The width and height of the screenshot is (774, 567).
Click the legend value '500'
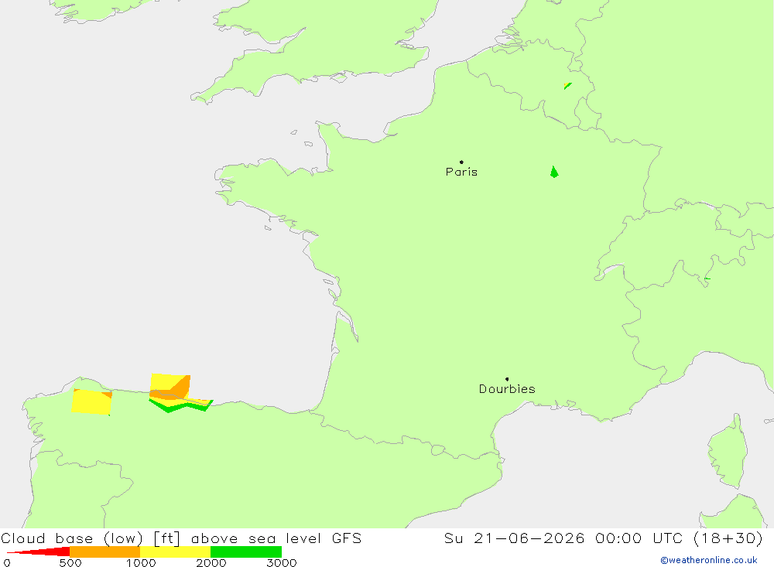(x=70, y=562)
